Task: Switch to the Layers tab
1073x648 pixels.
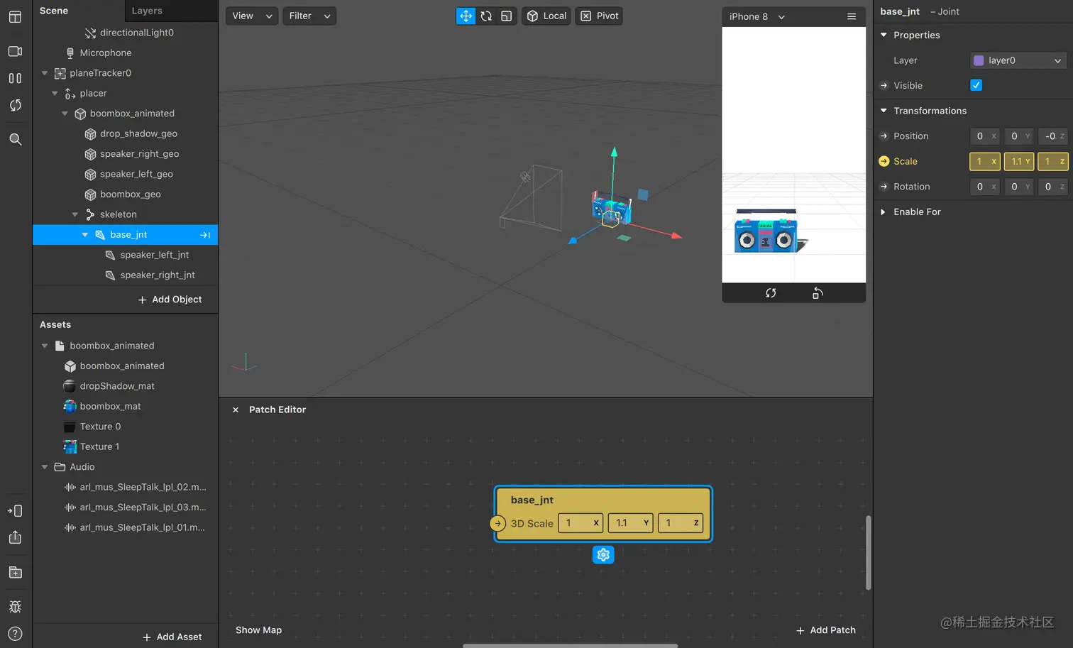Action: (x=147, y=11)
